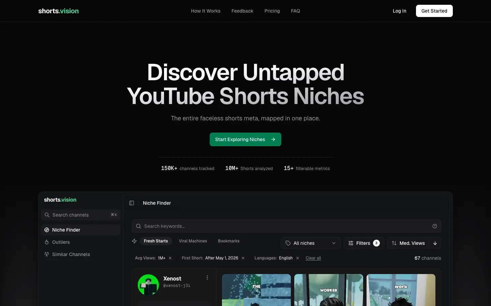The image size is (491, 306).
Task: Switch to the Viral Machines tab
Action: (x=193, y=241)
